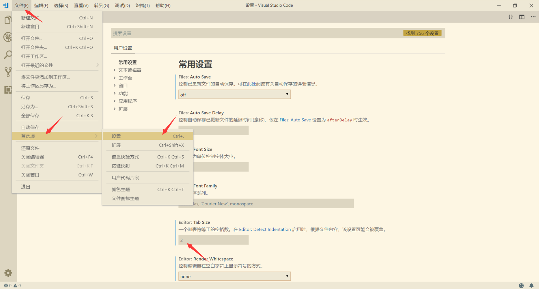Open the 终端(T) menu

(143, 5)
